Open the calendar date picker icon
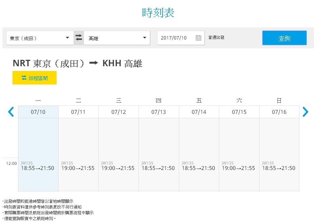This screenshot has height=223, width=314. 198,38
